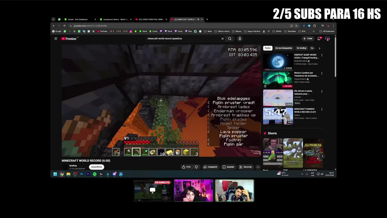Open the Juegos Random bookmark folder
This screenshot has width=387, height=218.
point(252,31)
